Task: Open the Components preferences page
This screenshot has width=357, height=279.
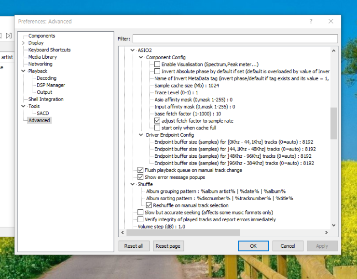Action: click(41, 36)
